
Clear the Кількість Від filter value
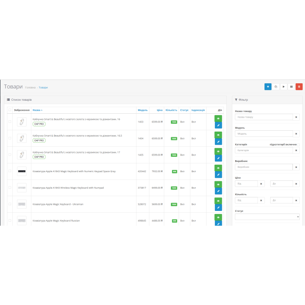coord(261,200)
